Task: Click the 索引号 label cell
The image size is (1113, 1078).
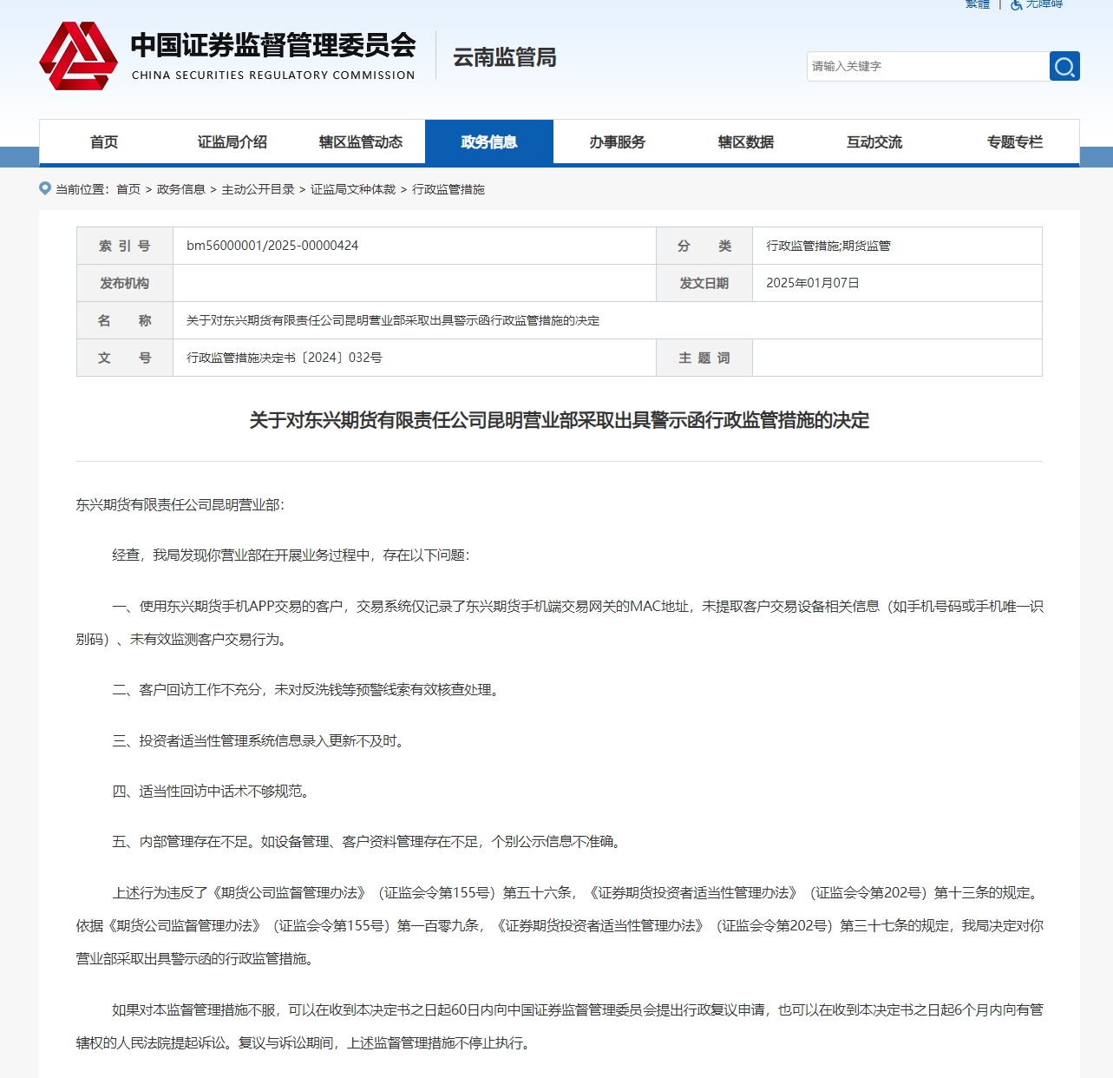Action: 125,246
